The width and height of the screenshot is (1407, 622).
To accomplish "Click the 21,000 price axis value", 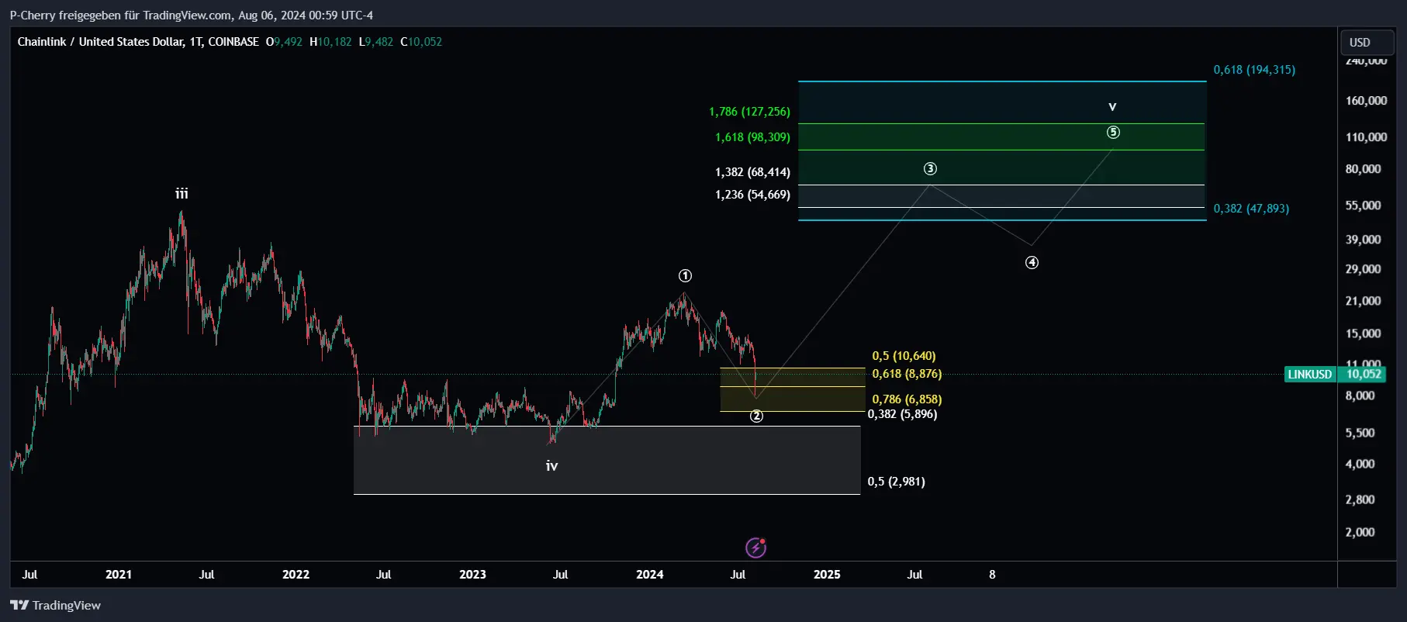I will (1363, 301).
